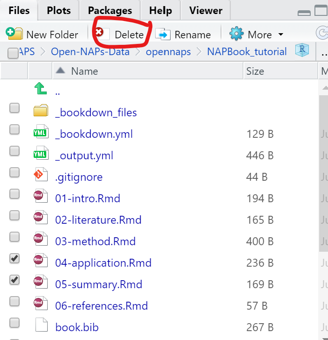
Task: Click the Rename file icon
Action: (x=163, y=34)
